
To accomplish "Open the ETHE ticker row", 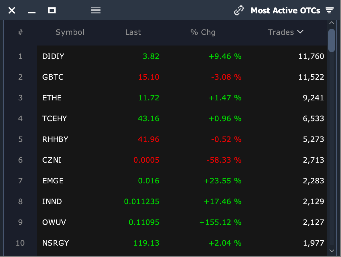I will [52, 98].
